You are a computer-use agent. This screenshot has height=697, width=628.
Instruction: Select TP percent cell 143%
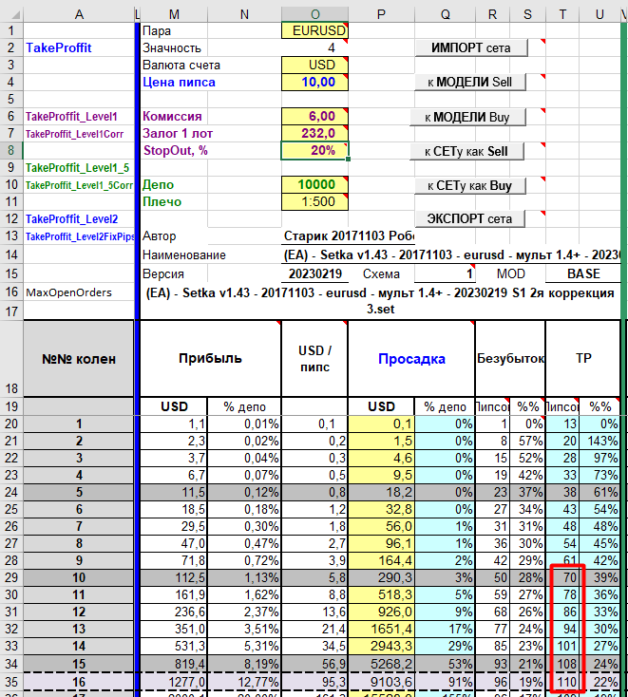point(599,441)
